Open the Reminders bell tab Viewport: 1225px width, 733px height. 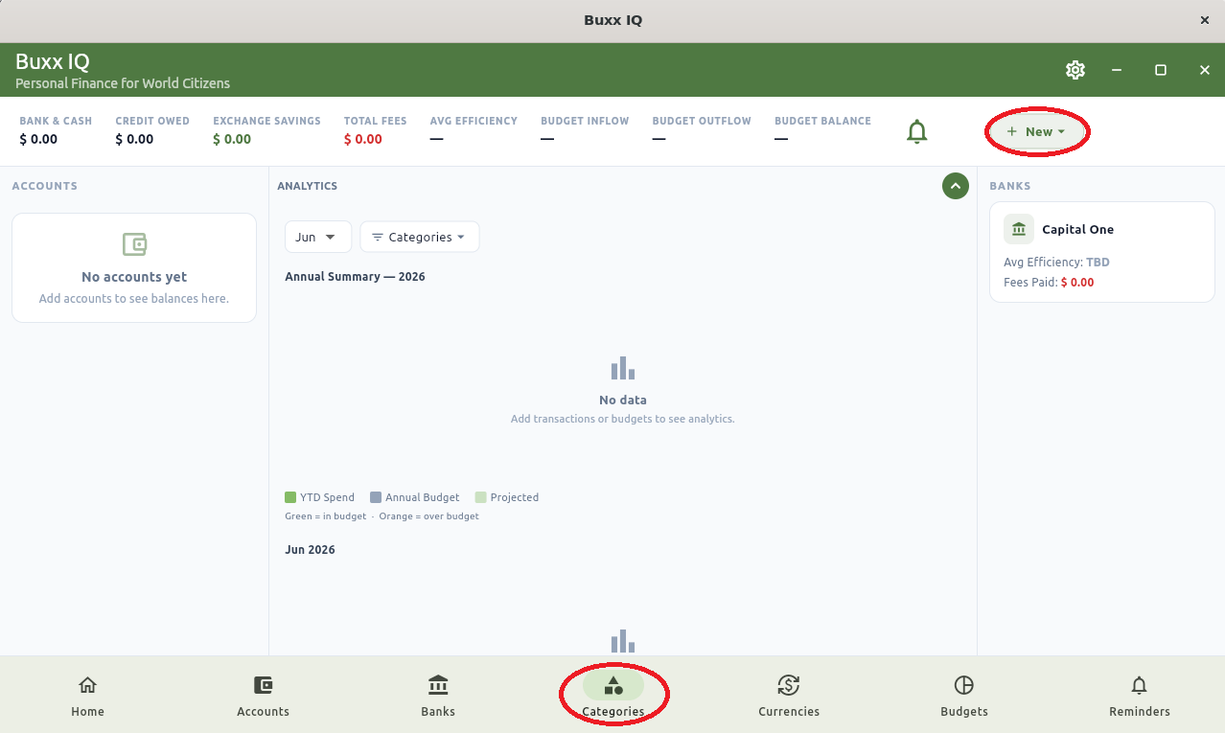(x=1140, y=696)
